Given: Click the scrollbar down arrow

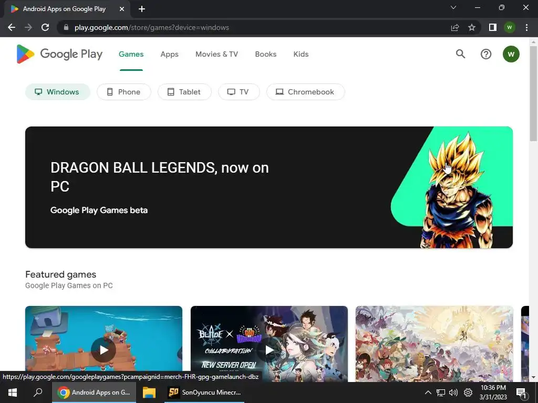Looking at the screenshot, I should pyautogui.click(x=533, y=378).
